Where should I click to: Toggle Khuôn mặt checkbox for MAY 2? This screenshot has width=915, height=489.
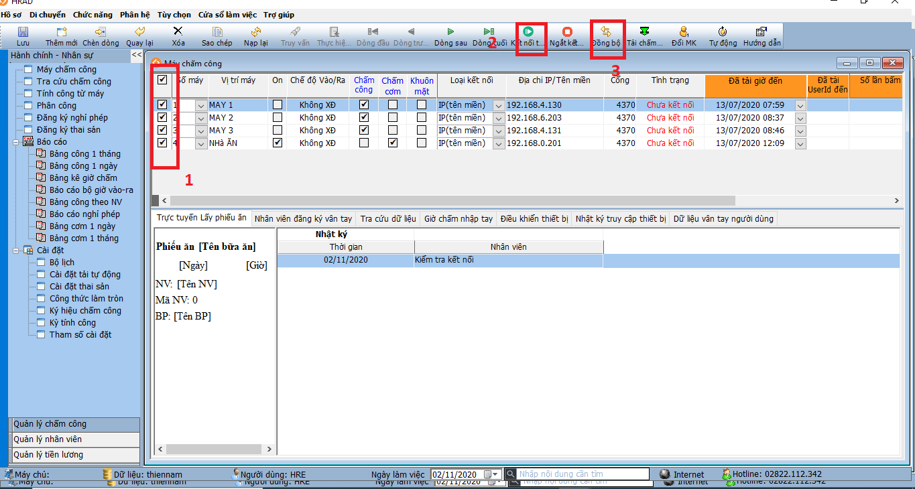422,117
